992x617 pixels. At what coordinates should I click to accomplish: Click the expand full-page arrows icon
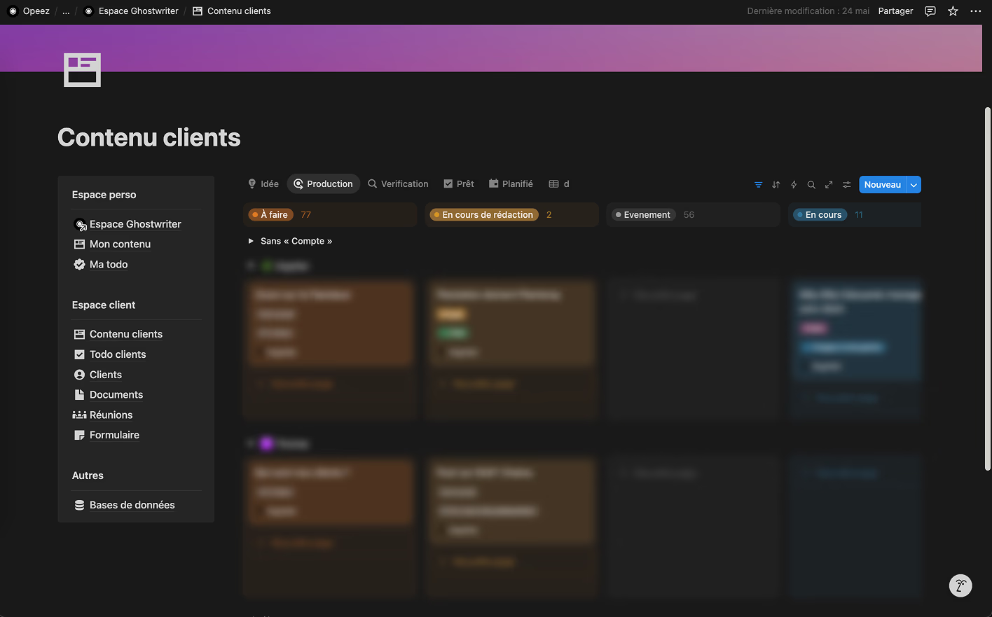tap(829, 185)
